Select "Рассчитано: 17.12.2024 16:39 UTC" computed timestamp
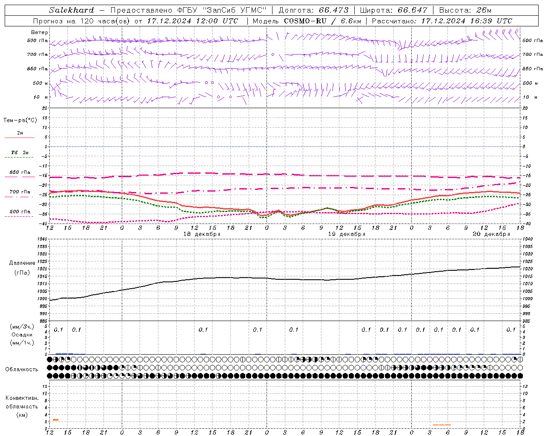 coord(442,21)
